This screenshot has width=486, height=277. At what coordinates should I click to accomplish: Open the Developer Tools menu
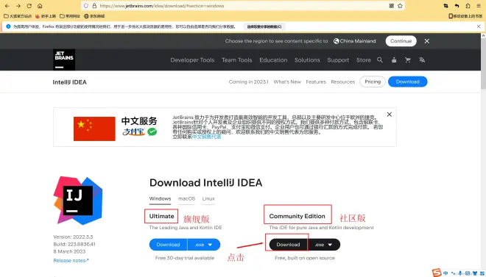(192, 60)
